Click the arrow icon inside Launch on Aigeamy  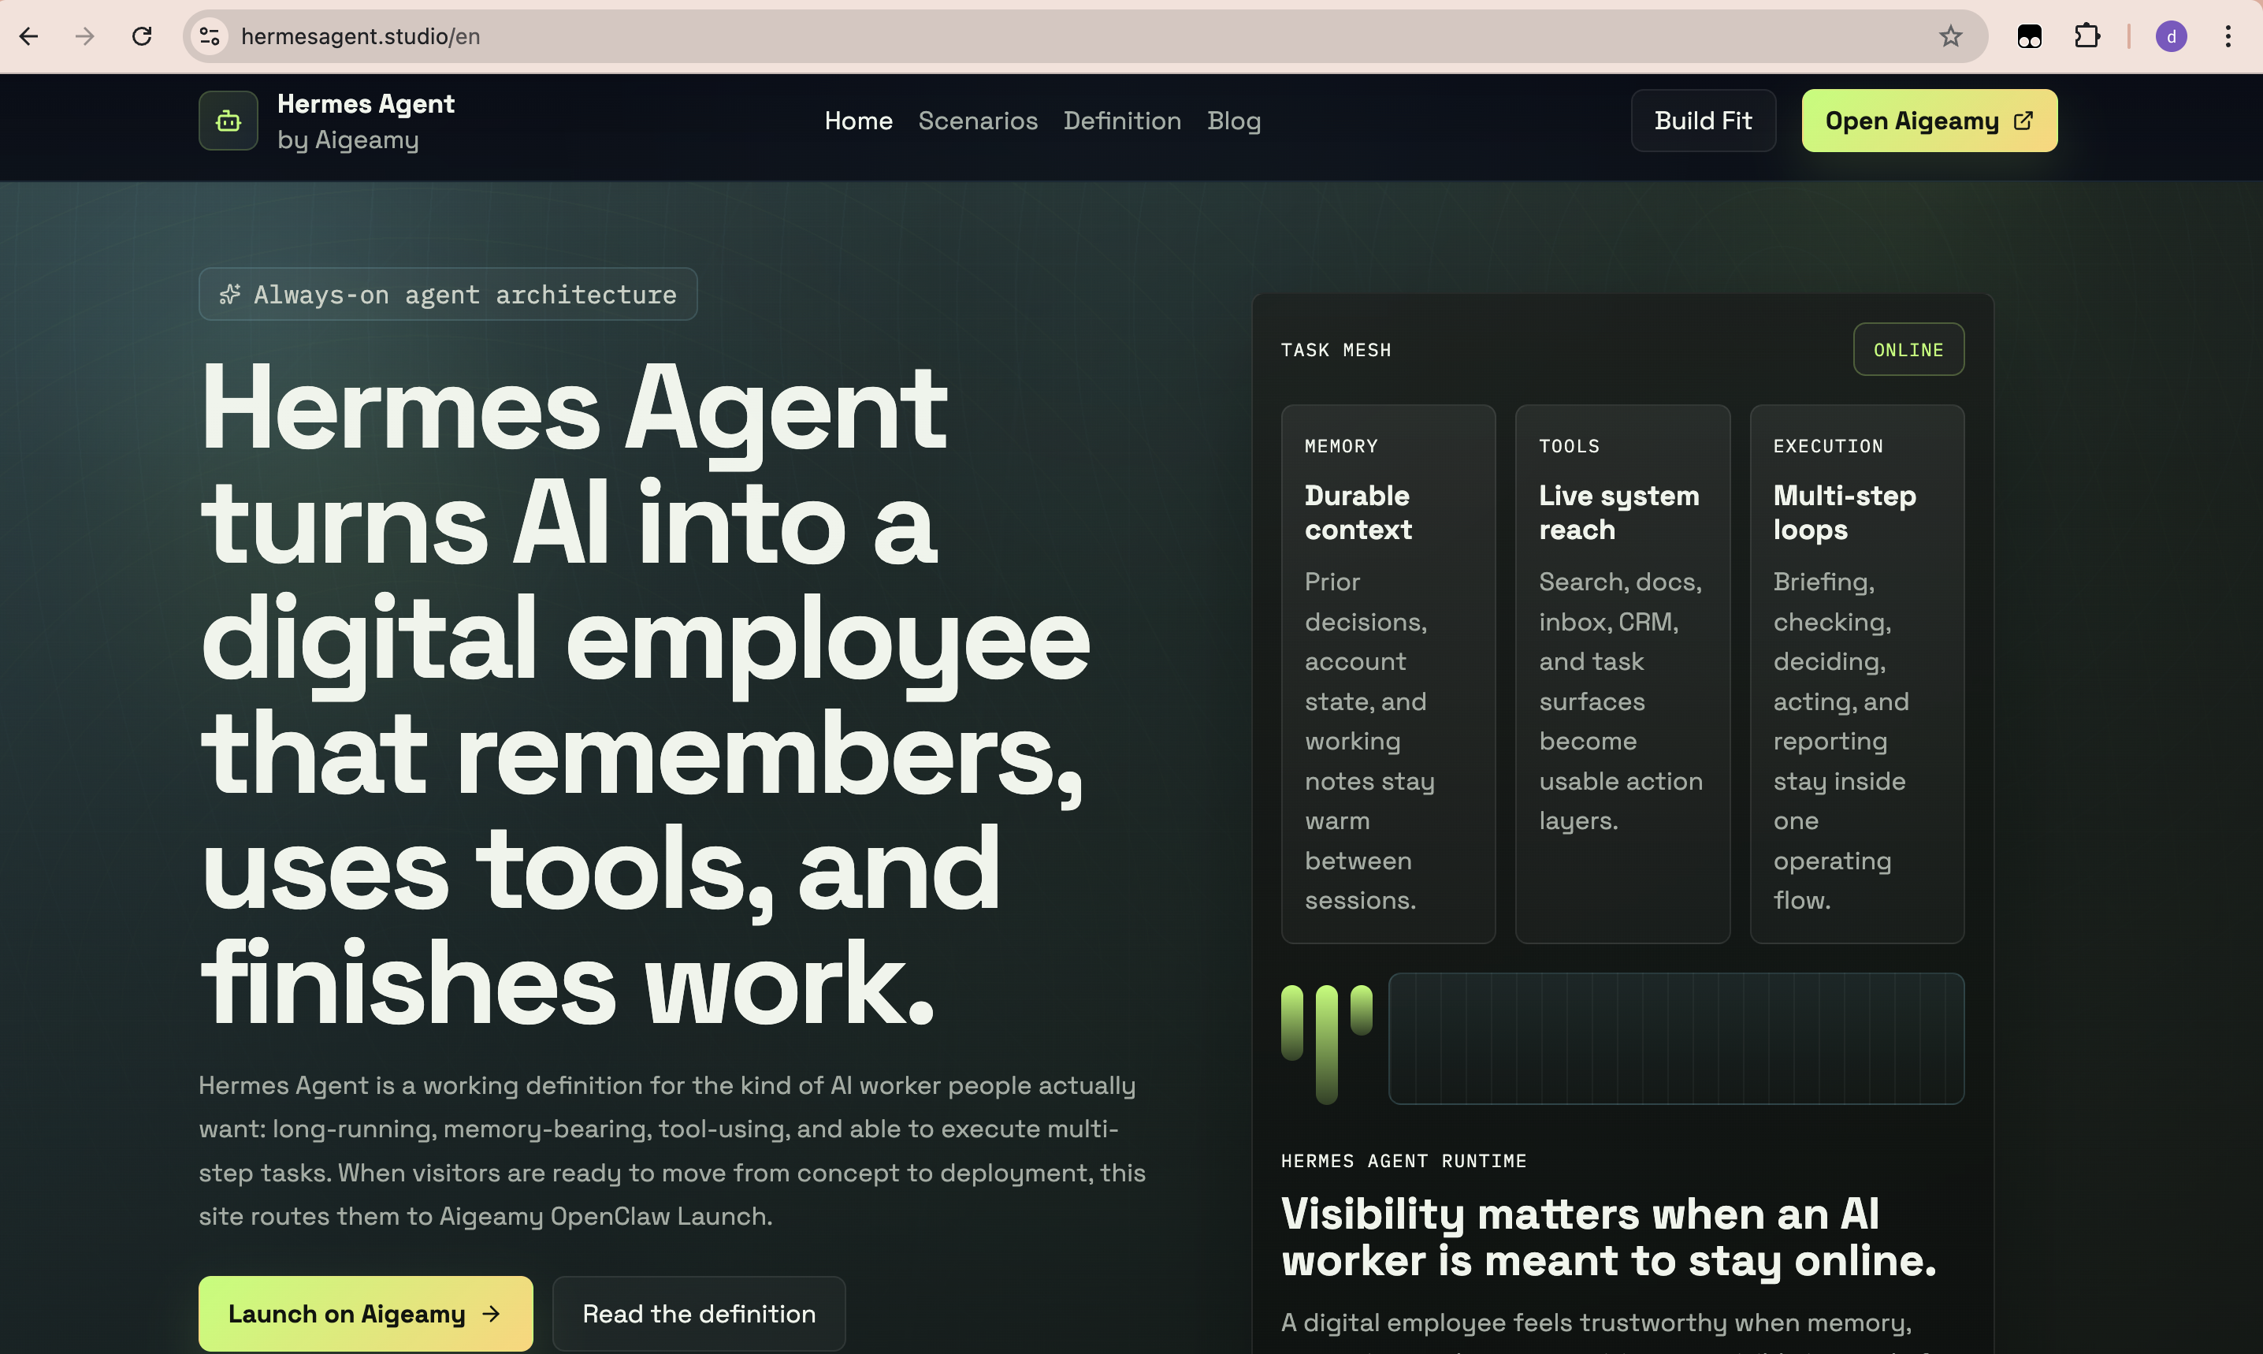pos(491,1313)
